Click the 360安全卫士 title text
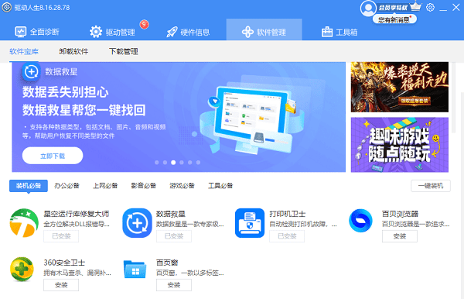 click(x=64, y=263)
